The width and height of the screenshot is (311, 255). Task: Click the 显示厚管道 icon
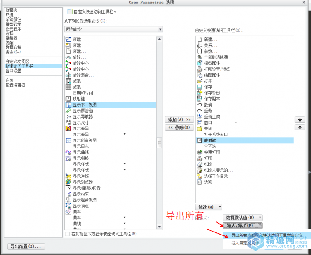(x=68, y=110)
